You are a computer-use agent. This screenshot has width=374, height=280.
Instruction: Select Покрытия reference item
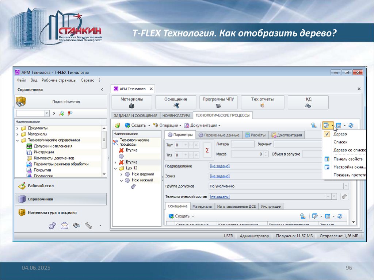[x=42, y=170]
